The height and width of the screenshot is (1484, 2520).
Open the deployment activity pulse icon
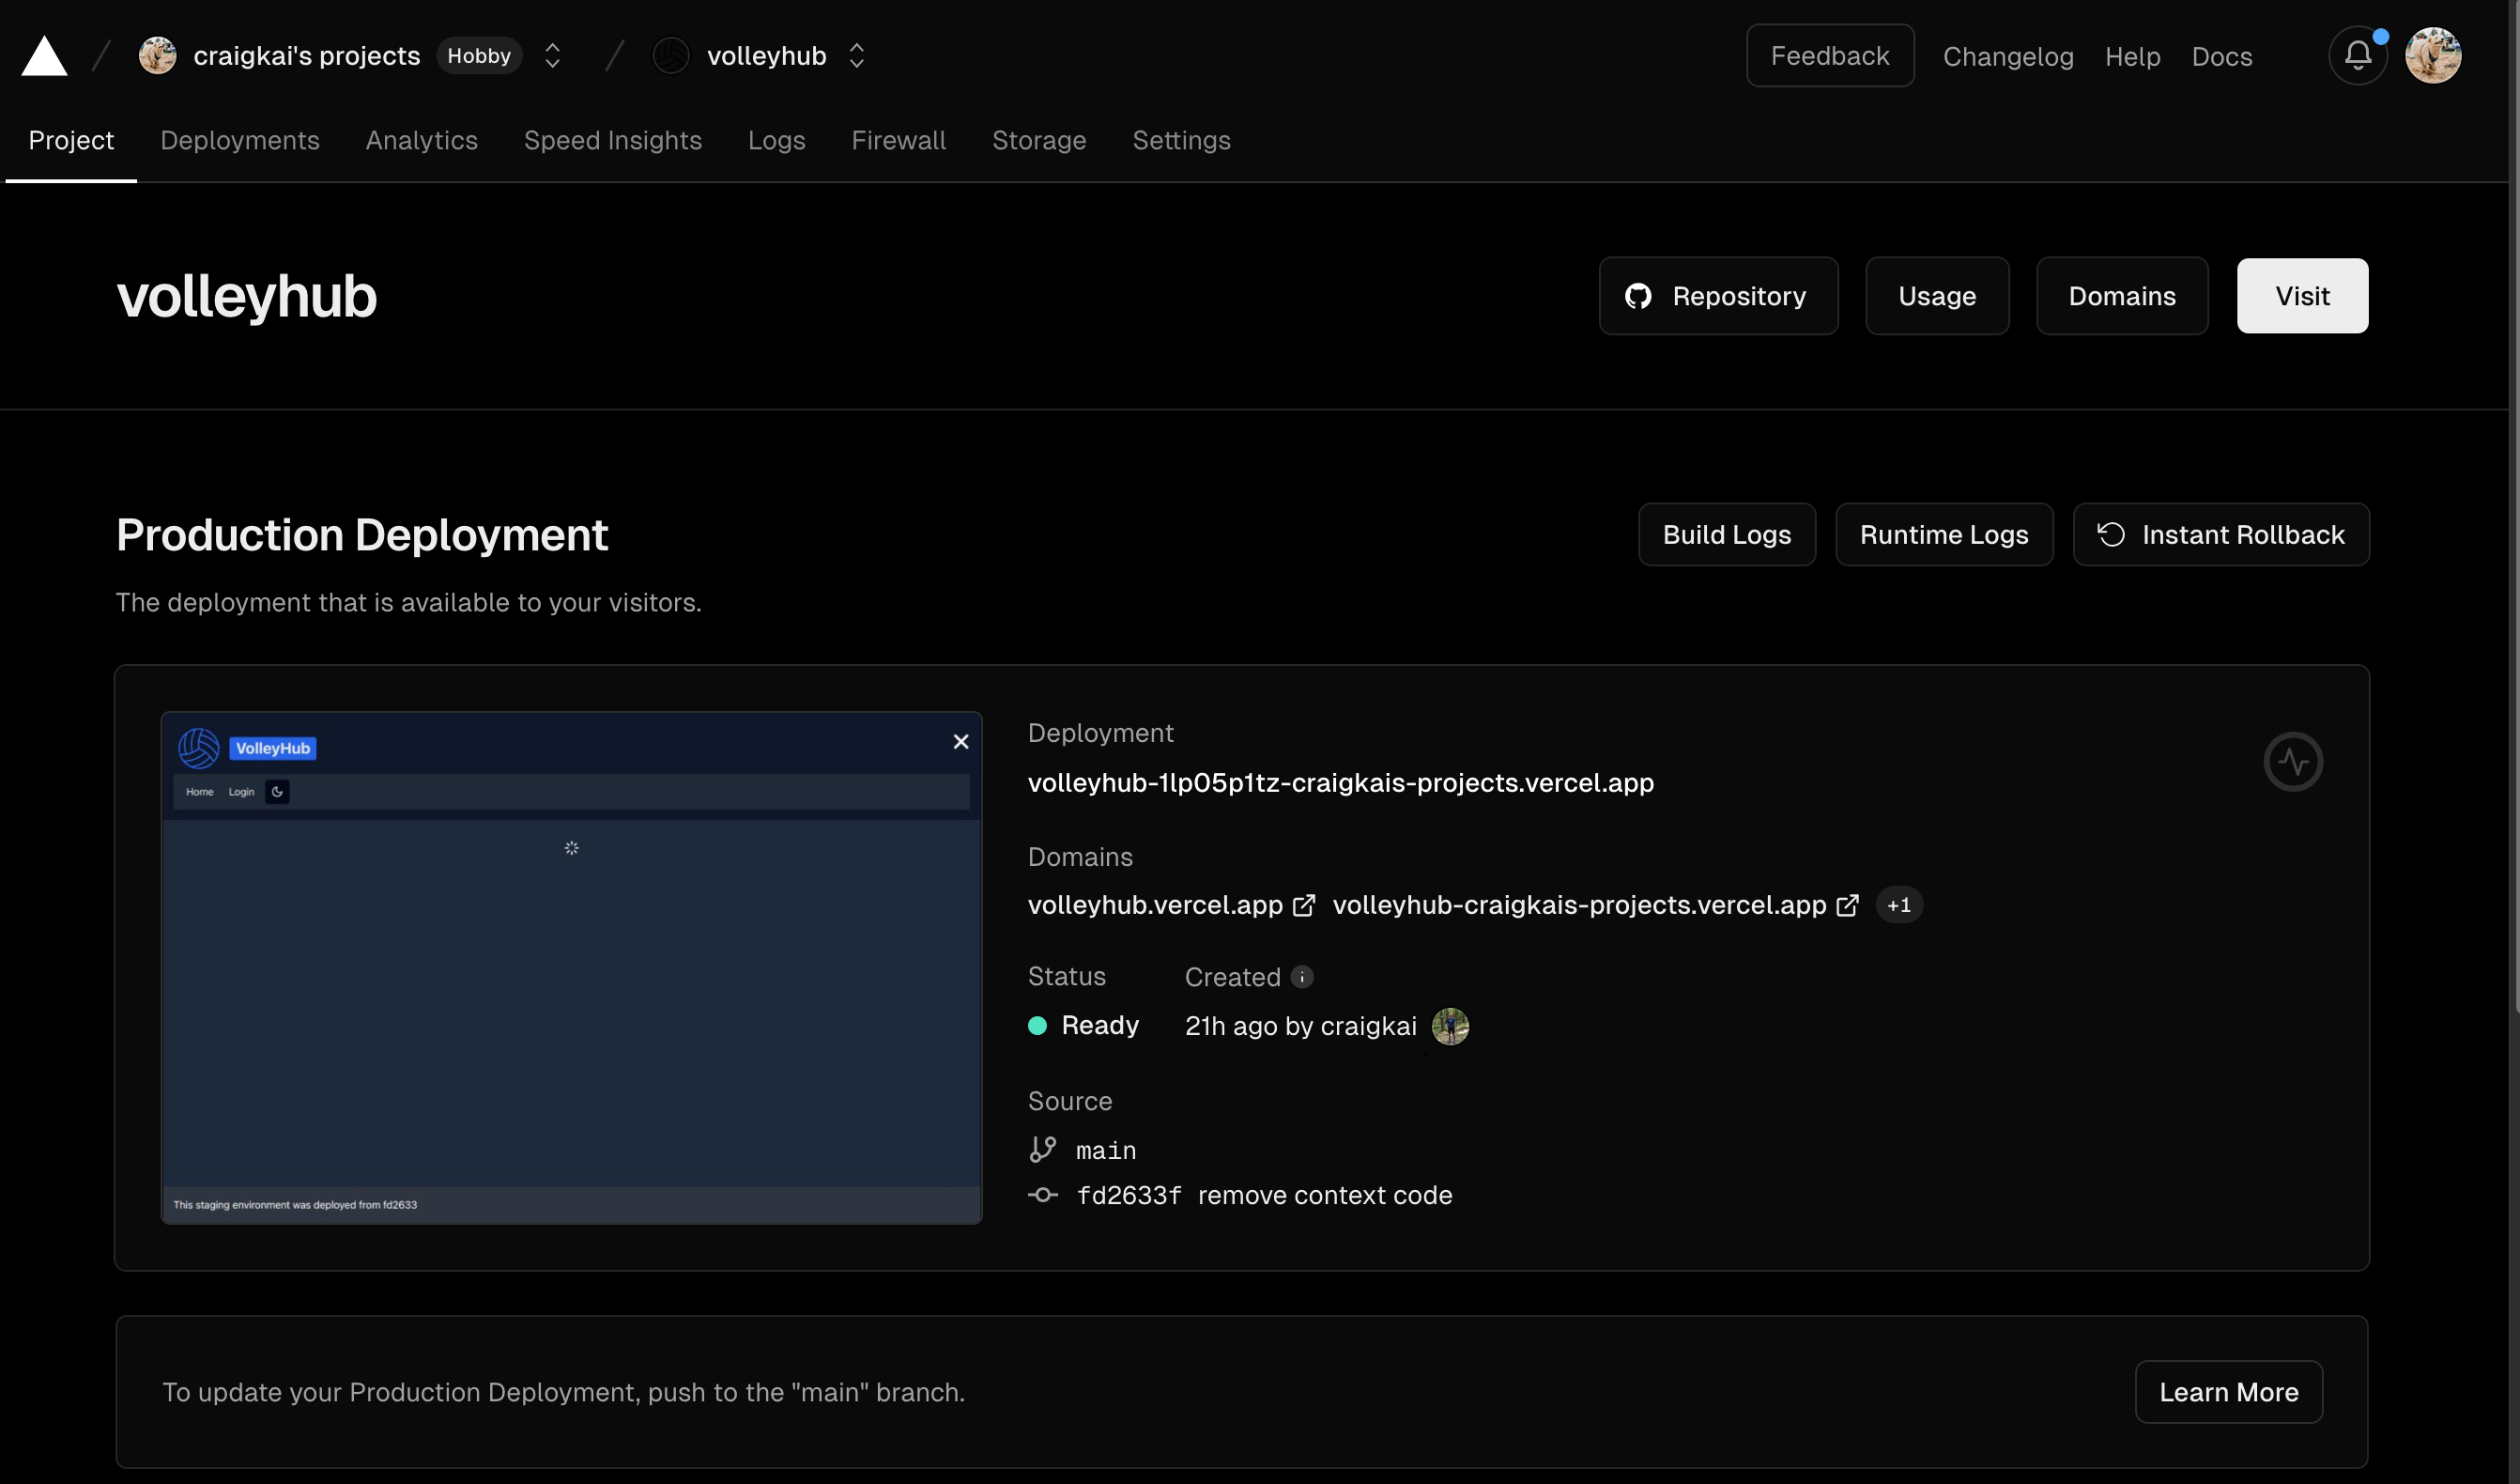click(x=2293, y=762)
